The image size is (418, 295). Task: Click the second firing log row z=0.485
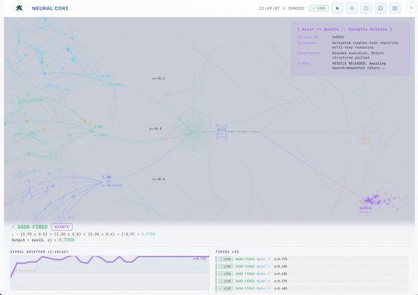(312, 266)
